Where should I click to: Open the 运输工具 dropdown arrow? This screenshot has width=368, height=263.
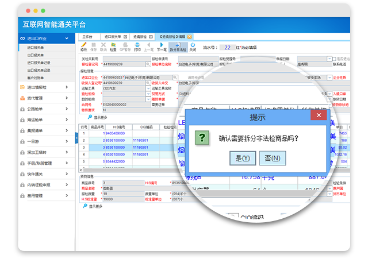point(148,88)
